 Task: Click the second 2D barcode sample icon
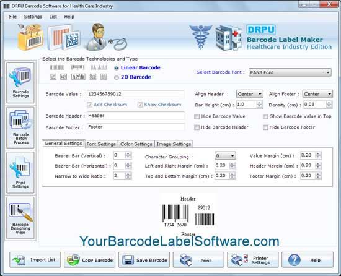pyautogui.click(x=63, y=77)
